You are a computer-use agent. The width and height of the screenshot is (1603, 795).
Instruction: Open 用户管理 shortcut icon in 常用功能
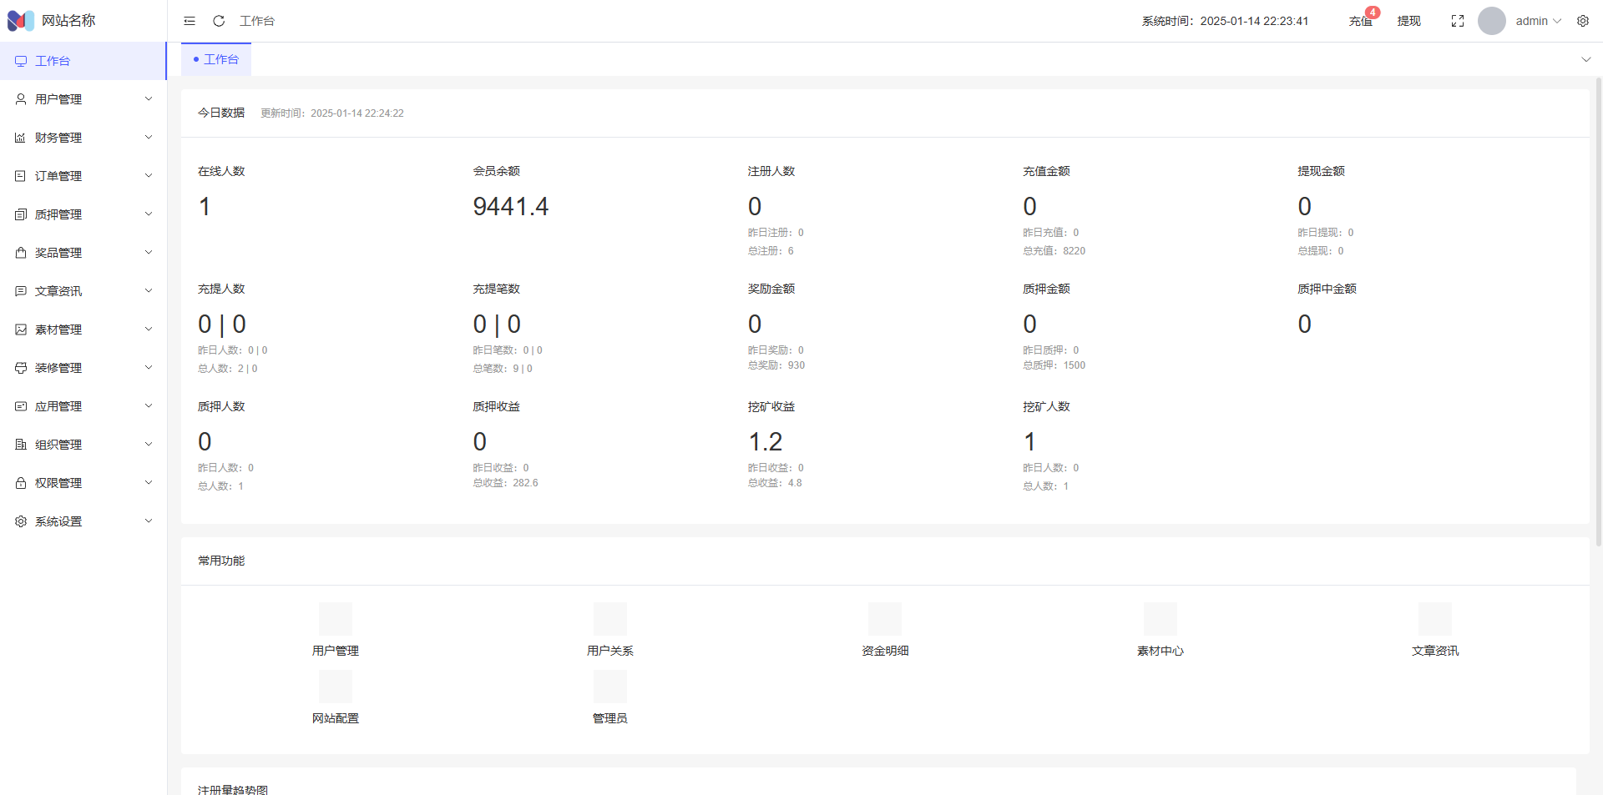(335, 619)
